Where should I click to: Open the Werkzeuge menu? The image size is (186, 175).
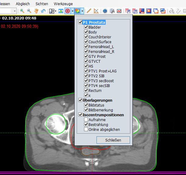point(63,4)
